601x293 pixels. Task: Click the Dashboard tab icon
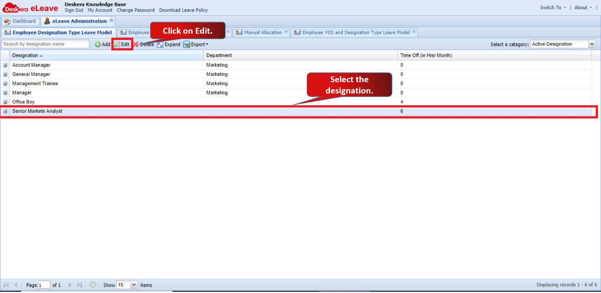click(x=7, y=21)
